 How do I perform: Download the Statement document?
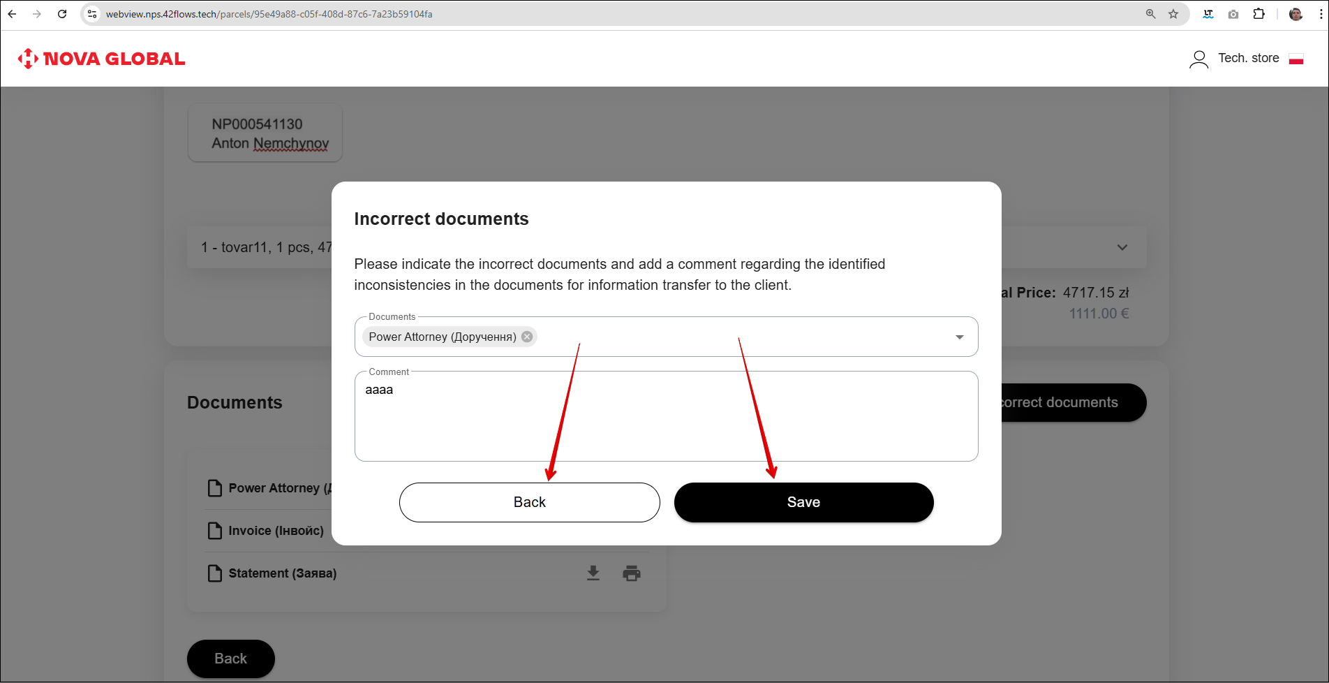pos(593,573)
